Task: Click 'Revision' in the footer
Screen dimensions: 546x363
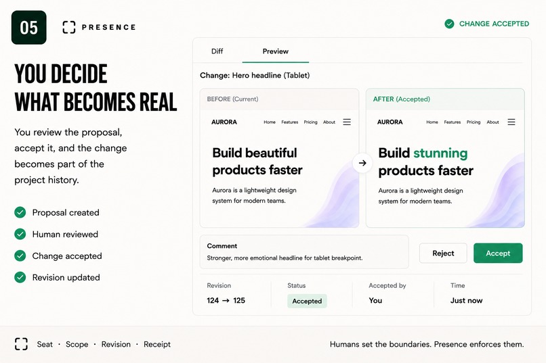Action: (116, 344)
